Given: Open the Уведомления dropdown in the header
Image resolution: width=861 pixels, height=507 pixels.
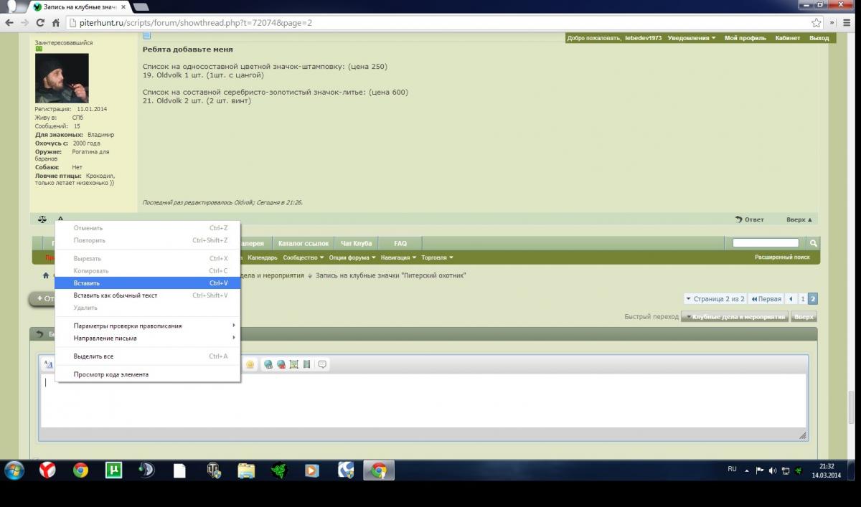Looking at the screenshot, I should (692, 38).
